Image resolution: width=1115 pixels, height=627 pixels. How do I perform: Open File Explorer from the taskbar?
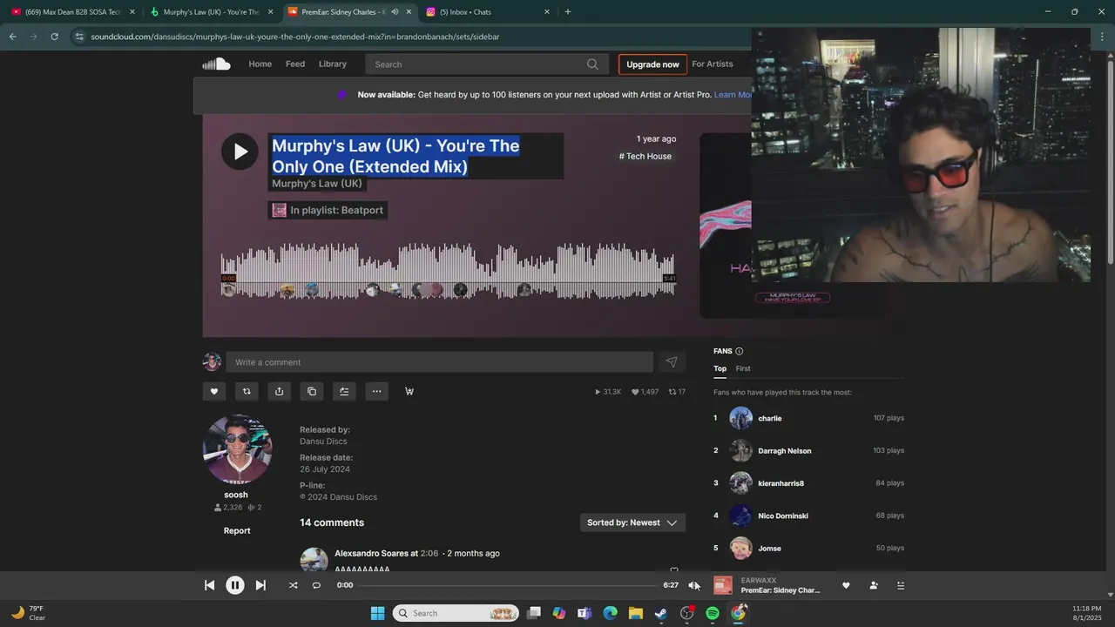pyautogui.click(x=636, y=613)
